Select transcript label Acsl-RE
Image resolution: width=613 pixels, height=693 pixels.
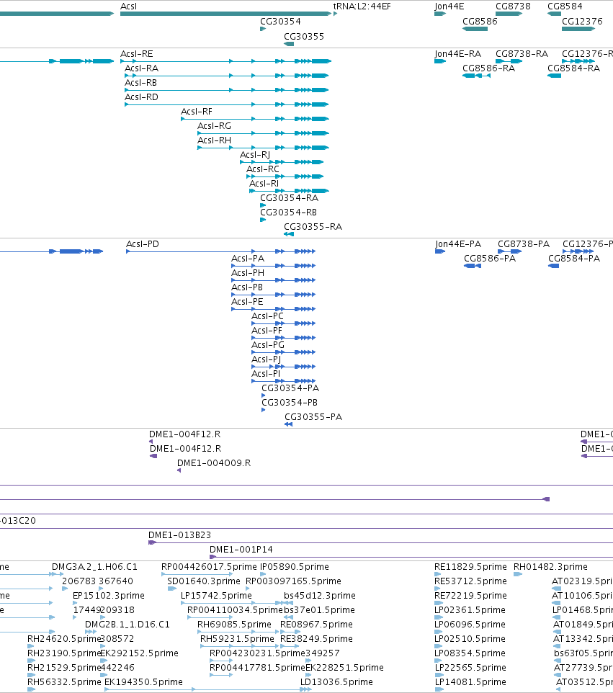tap(137, 54)
